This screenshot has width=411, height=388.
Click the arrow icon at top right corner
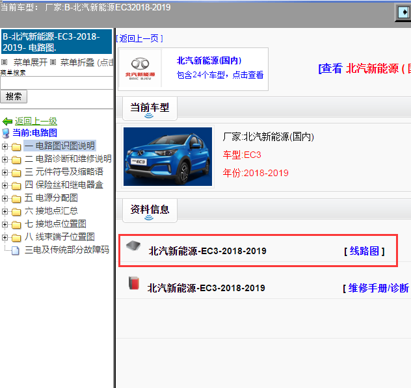pyautogui.click(x=403, y=12)
